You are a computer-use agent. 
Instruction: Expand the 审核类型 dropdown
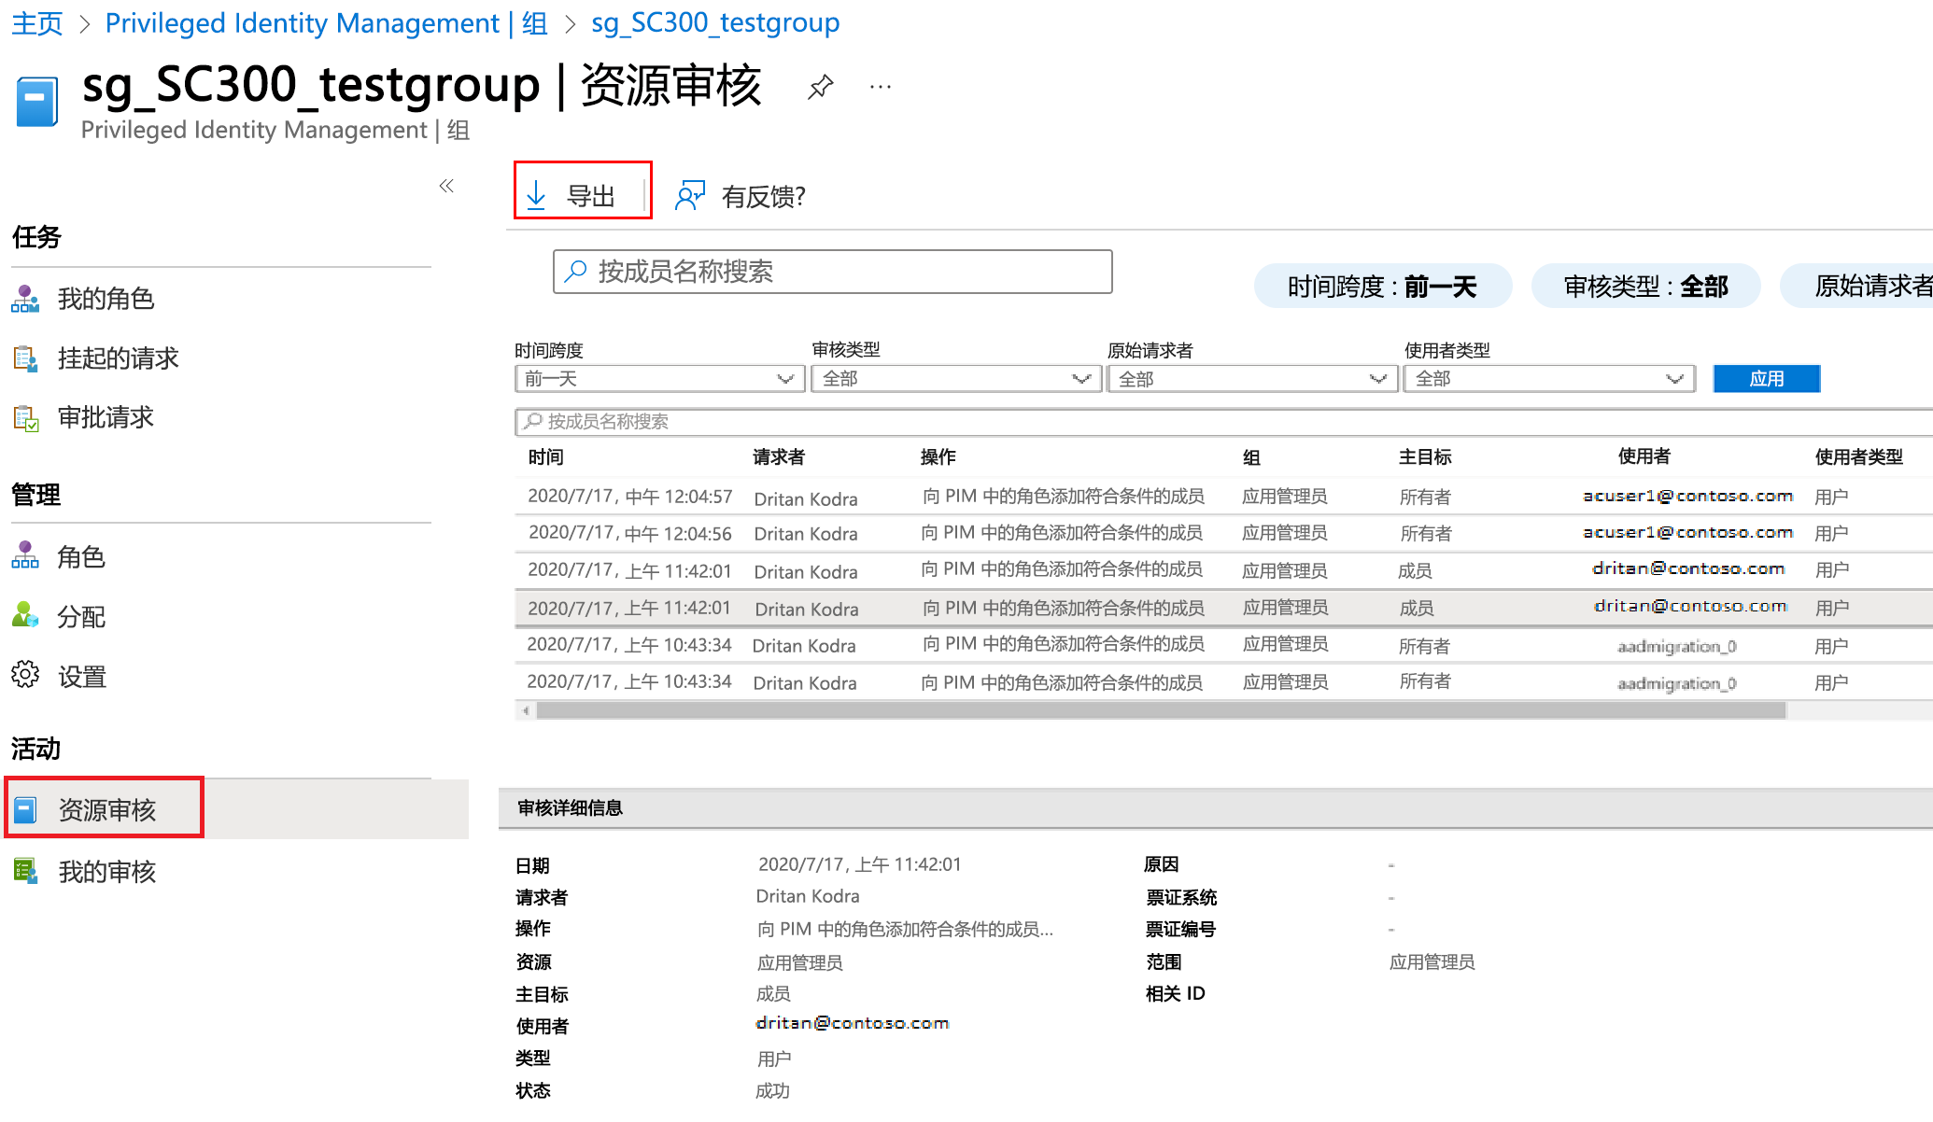click(x=955, y=379)
